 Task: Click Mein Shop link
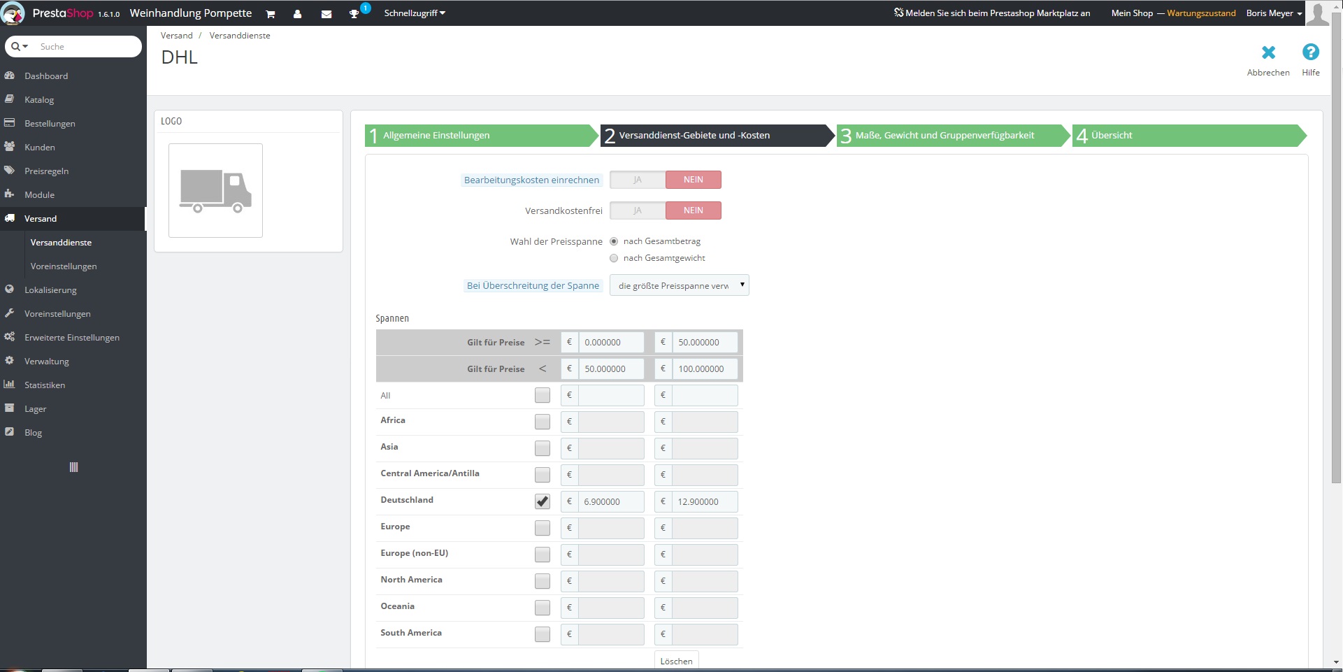(x=1132, y=13)
